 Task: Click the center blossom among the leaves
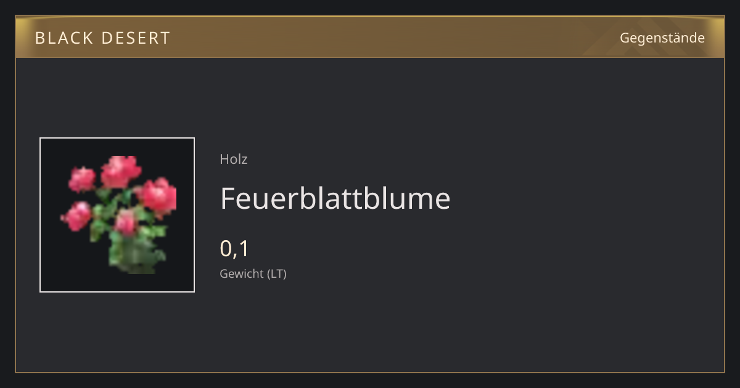click(x=125, y=222)
